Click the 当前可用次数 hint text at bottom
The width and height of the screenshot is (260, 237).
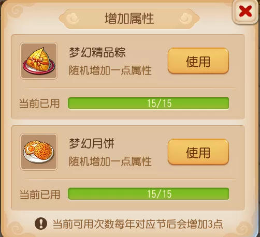tap(138, 224)
